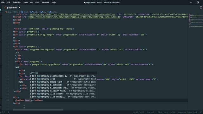Image resolution: width=203 pixels, height=114 pixels.
Task: Click property icon beside 'type' suggestion
Action: tap(31, 73)
